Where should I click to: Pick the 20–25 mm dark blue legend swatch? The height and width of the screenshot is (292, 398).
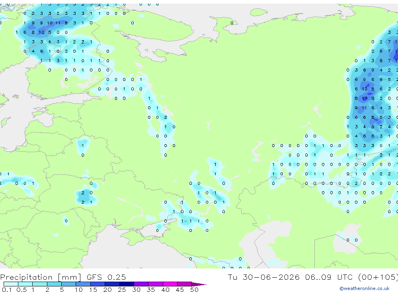pos(112,284)
